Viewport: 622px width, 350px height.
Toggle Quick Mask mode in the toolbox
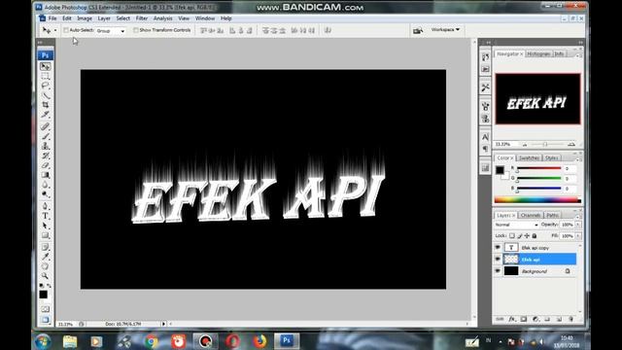coord(46,309)
